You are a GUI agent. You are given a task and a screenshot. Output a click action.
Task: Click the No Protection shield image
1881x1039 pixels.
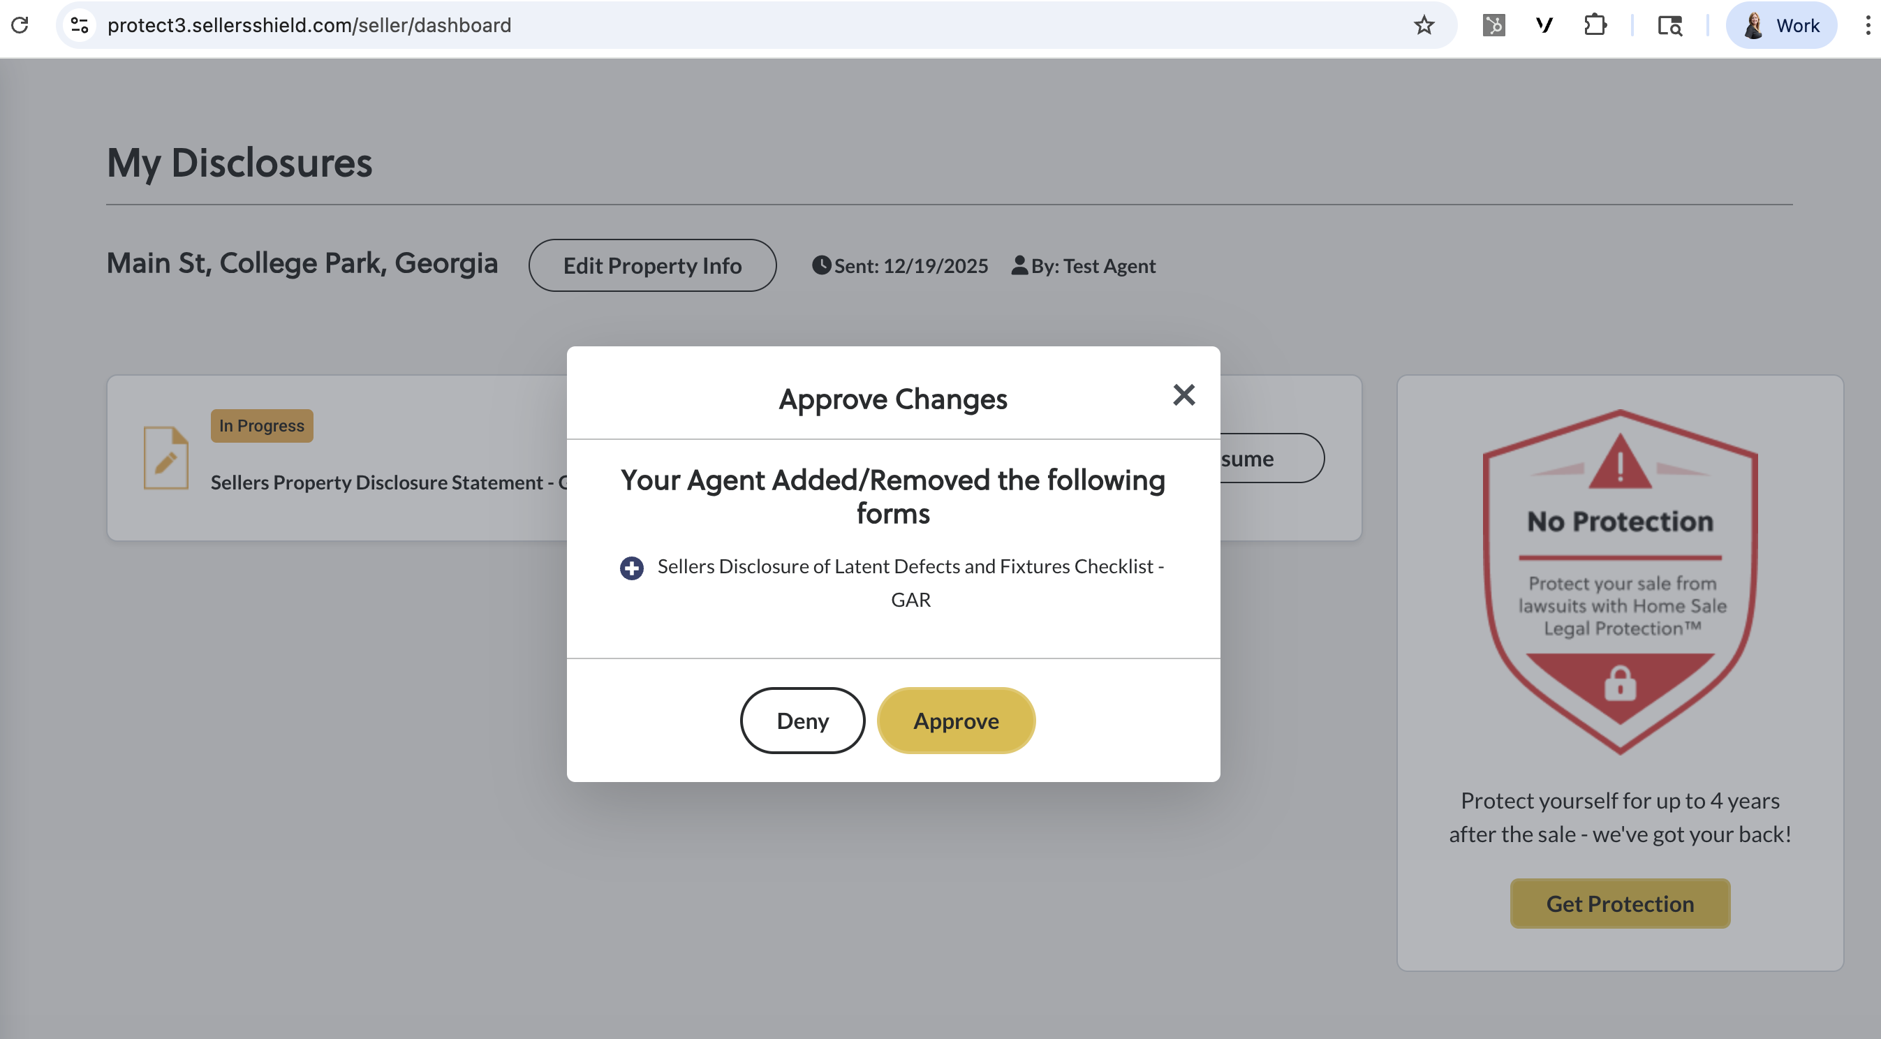[1619, 581]
